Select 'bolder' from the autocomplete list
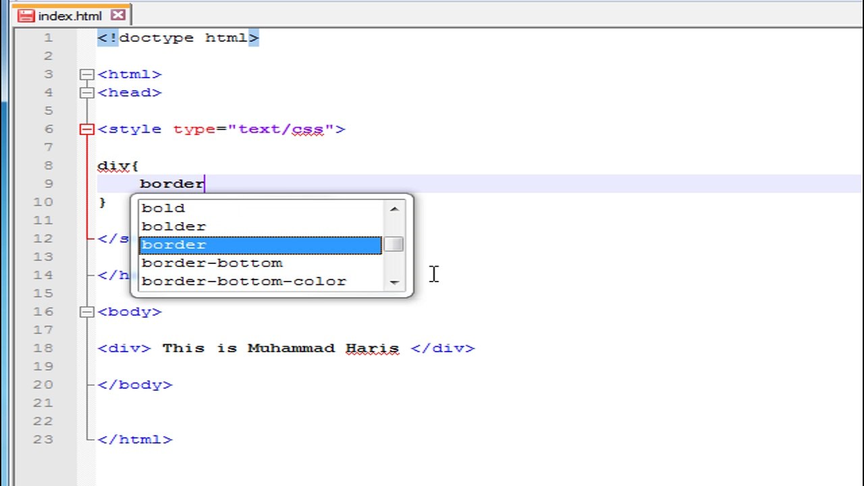Image resolution: width=864 pixels, height=486 pixels. (260, 227)
